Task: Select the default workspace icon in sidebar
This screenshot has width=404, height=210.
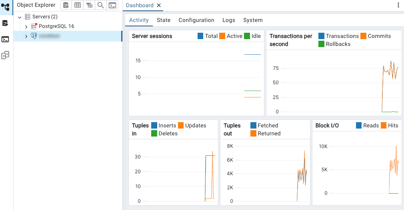Action: click(5, 7)
